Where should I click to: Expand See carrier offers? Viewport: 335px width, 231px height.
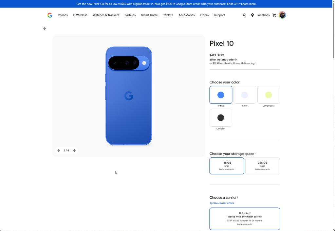[222, 203]
